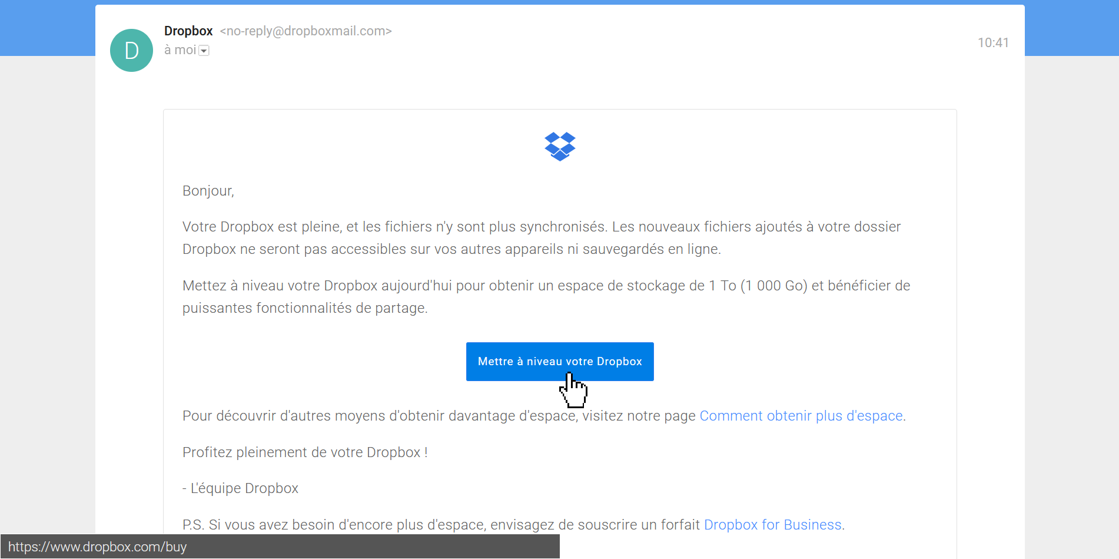Follow the "Dropbox for Business" link
Viewport: 1119px width, 559px height.
(772, 525)
